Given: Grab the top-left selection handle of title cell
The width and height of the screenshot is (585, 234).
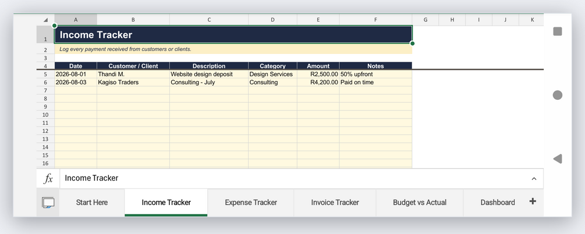Looking at the screenshot, I should [x=55, y=26].
